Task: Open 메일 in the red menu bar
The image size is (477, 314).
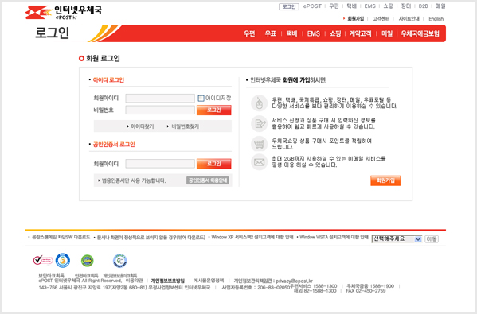Action: point(387,33)
